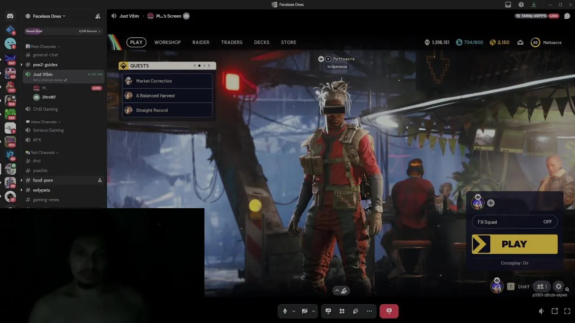Open server with the 911 notification badge
575x323 pixels.
coord(10,142)
